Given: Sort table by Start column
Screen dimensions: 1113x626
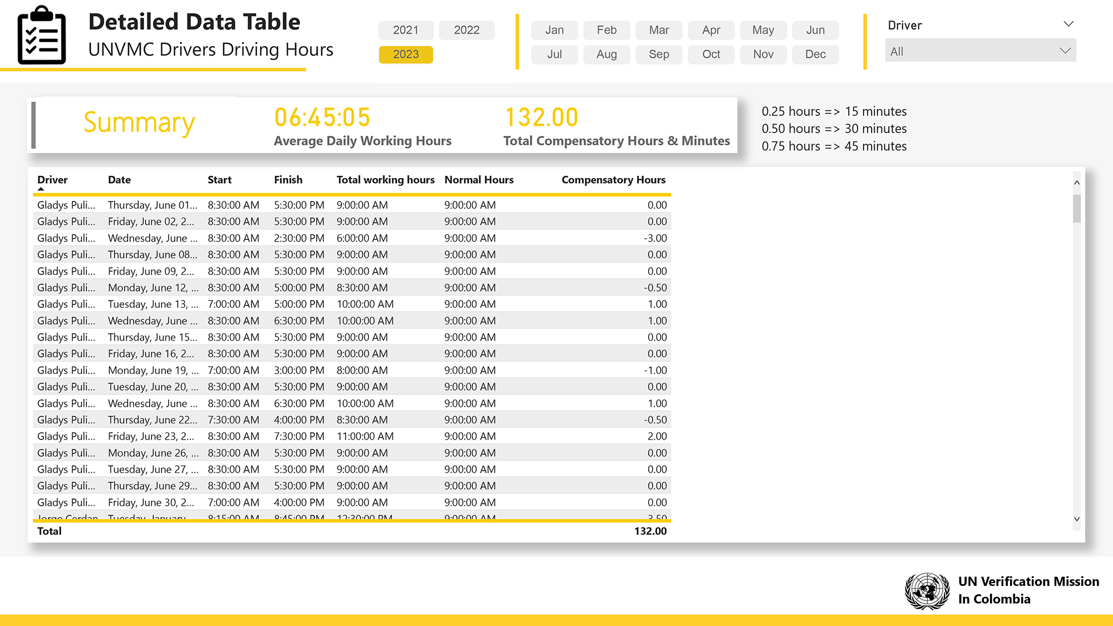Looking at the screenshot, I should coord(219,180).
